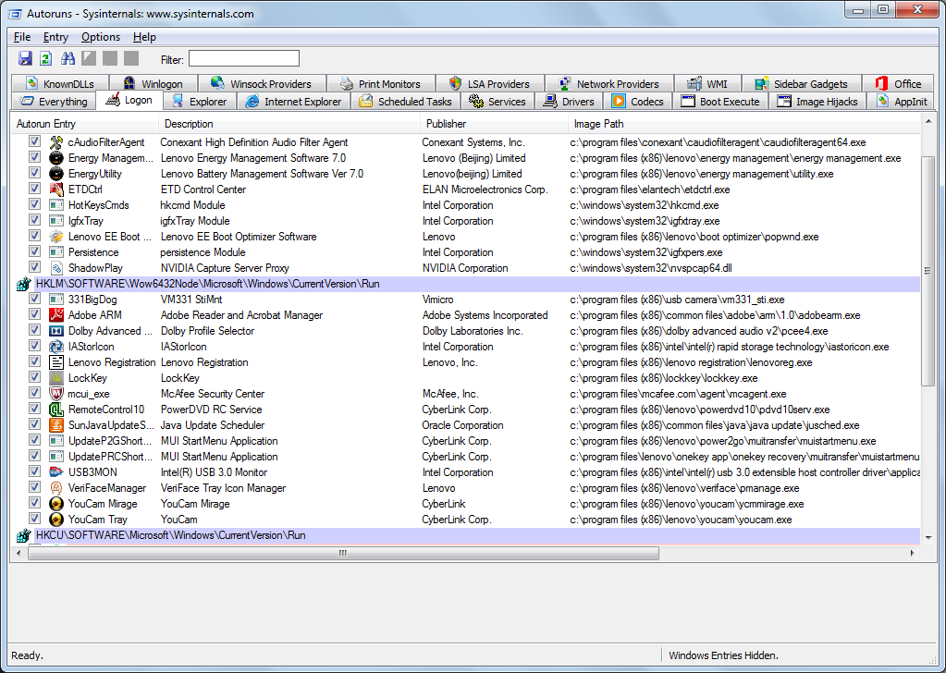Click the Save toolbar icon
The image size is (946, 673).
pos(26,58)
